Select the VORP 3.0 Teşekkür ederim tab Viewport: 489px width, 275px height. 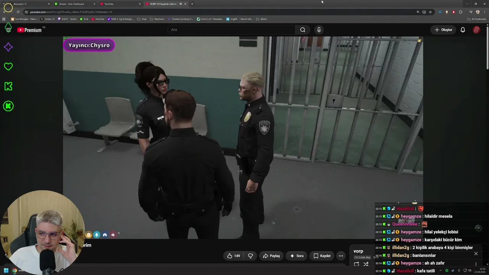pyautogui.click(x=166, y=4)
